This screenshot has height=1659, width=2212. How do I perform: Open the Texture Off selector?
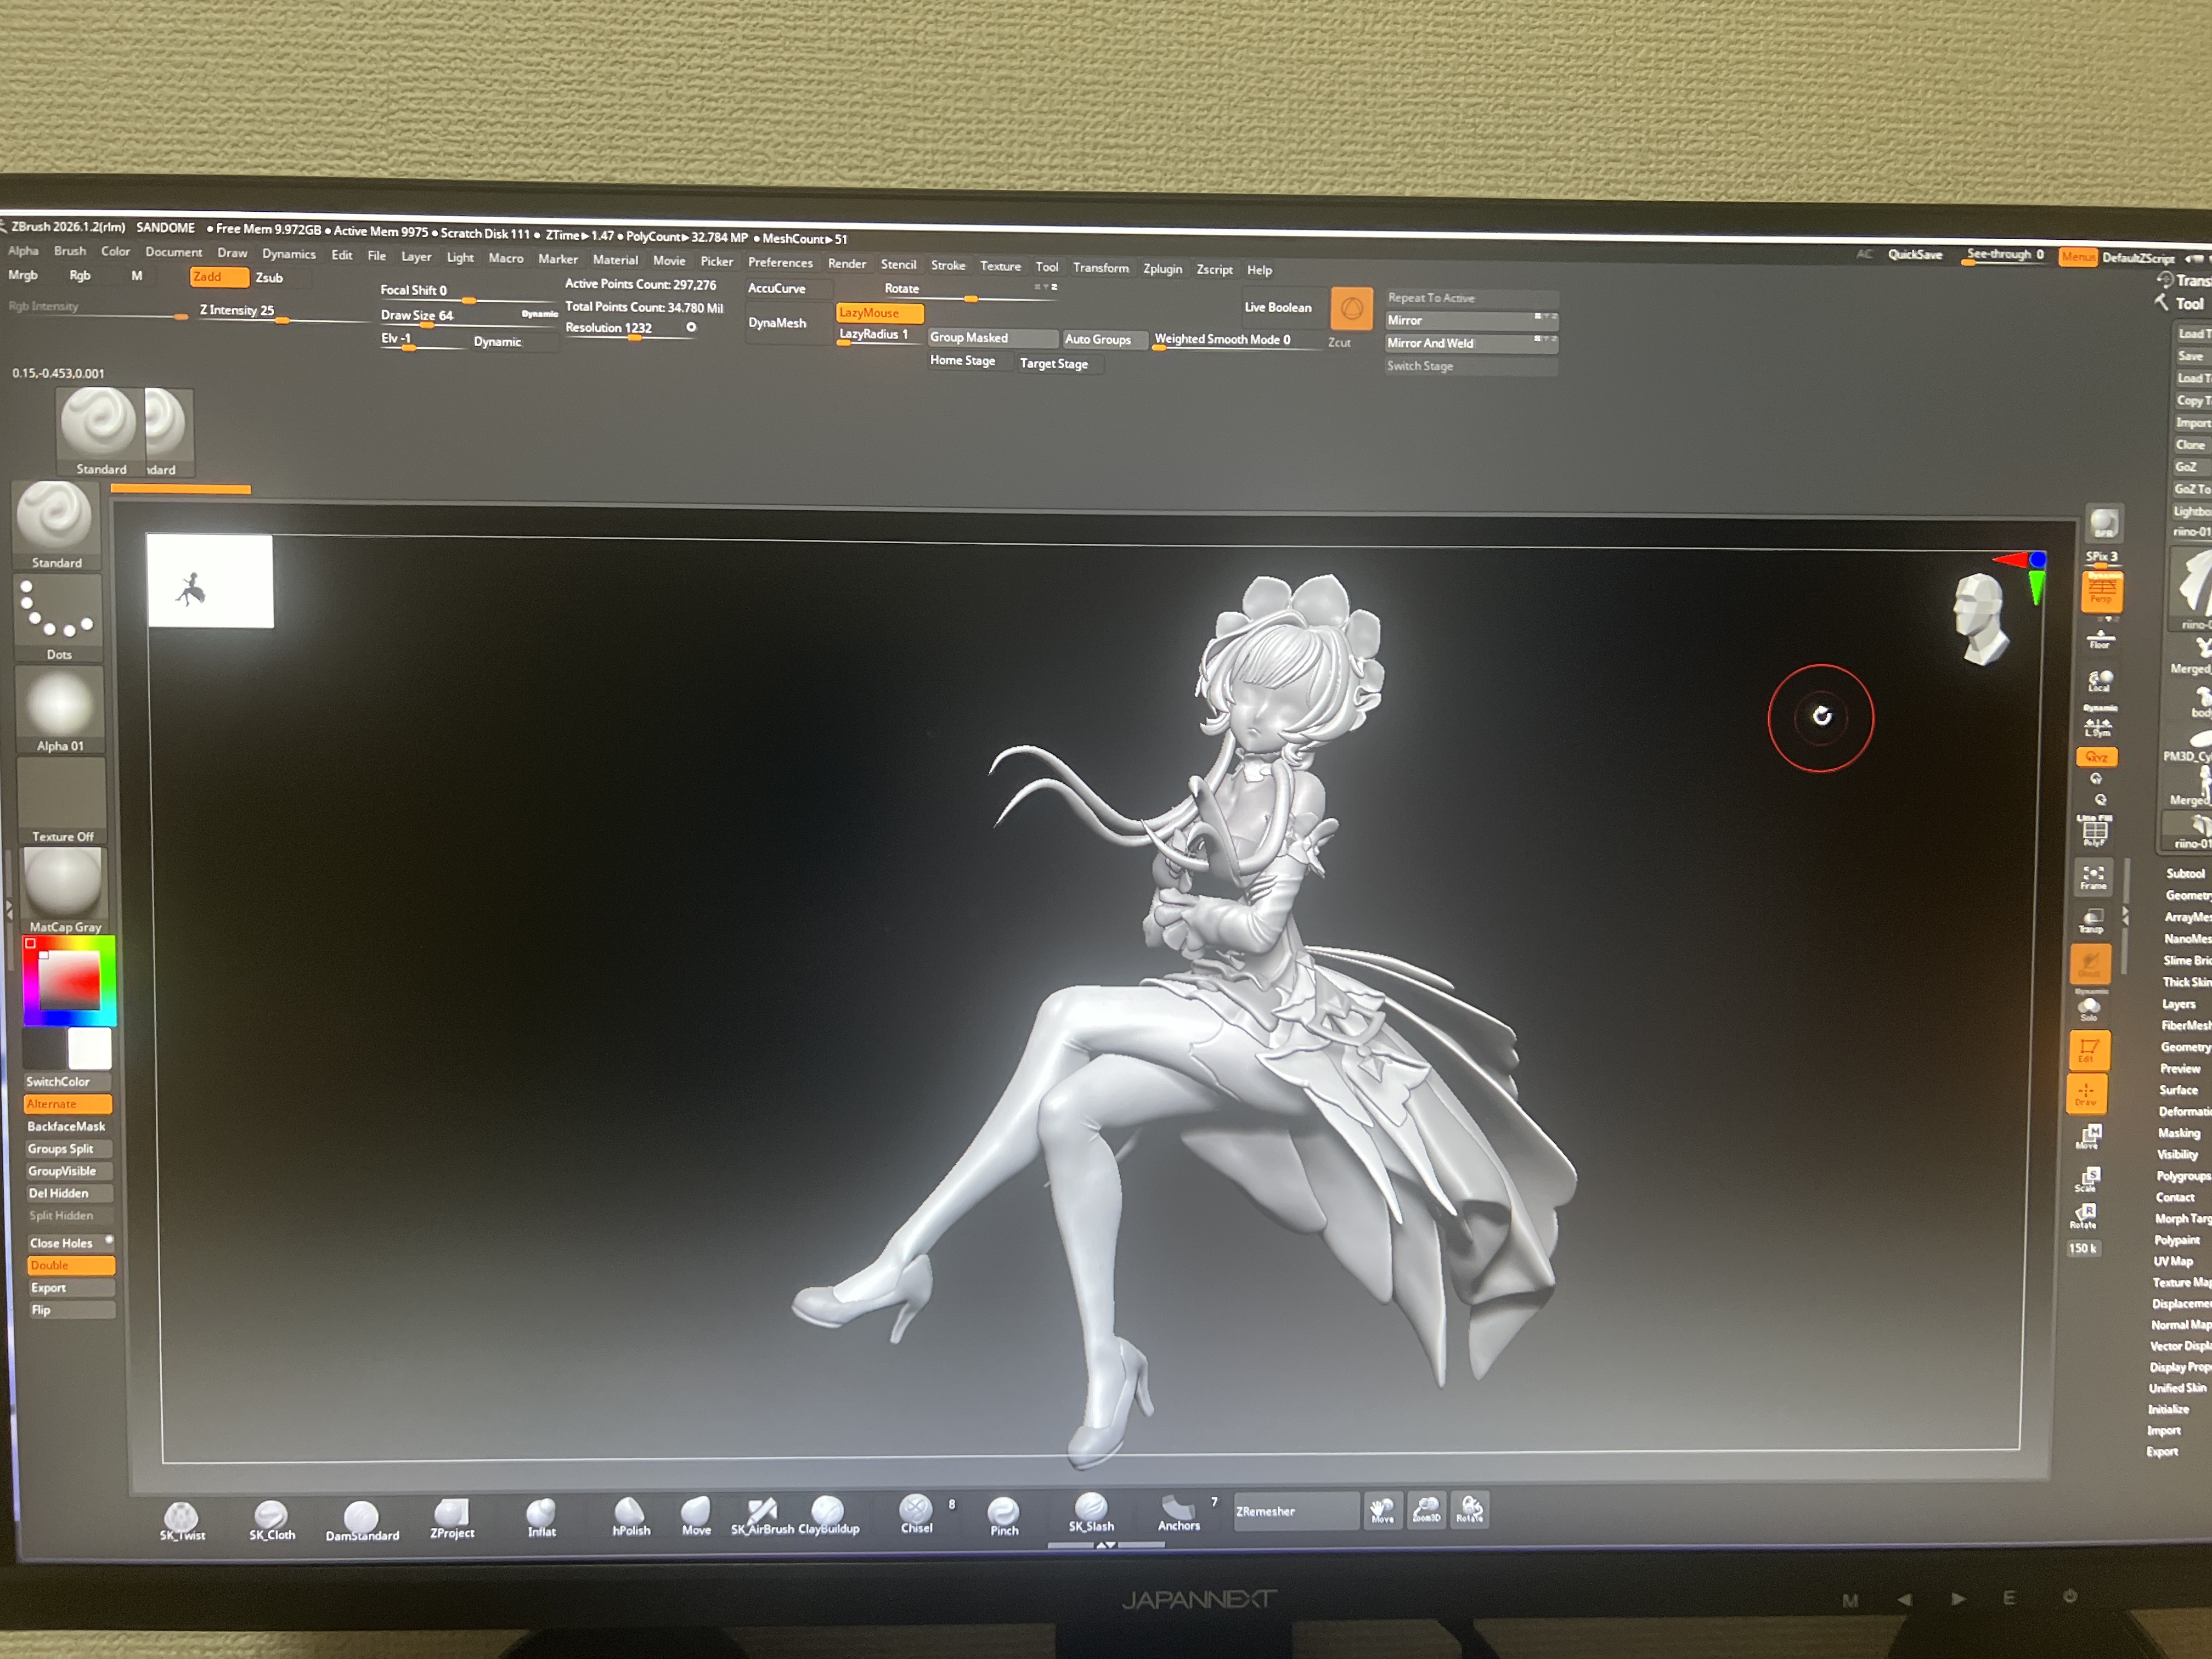coord(61,801)
